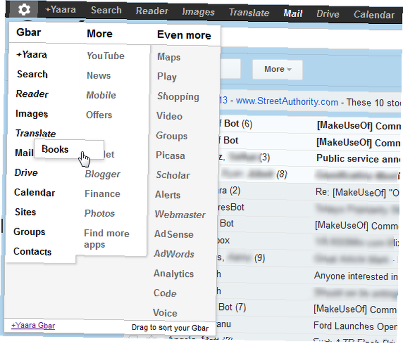Select Drive in the Gbar column
403x344 pixels.
[x=26, y=172]
